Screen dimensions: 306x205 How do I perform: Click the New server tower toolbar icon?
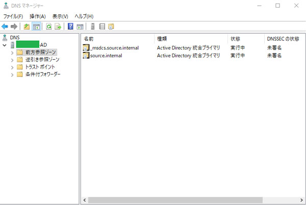pyautogui.click(x=93, y=27)
